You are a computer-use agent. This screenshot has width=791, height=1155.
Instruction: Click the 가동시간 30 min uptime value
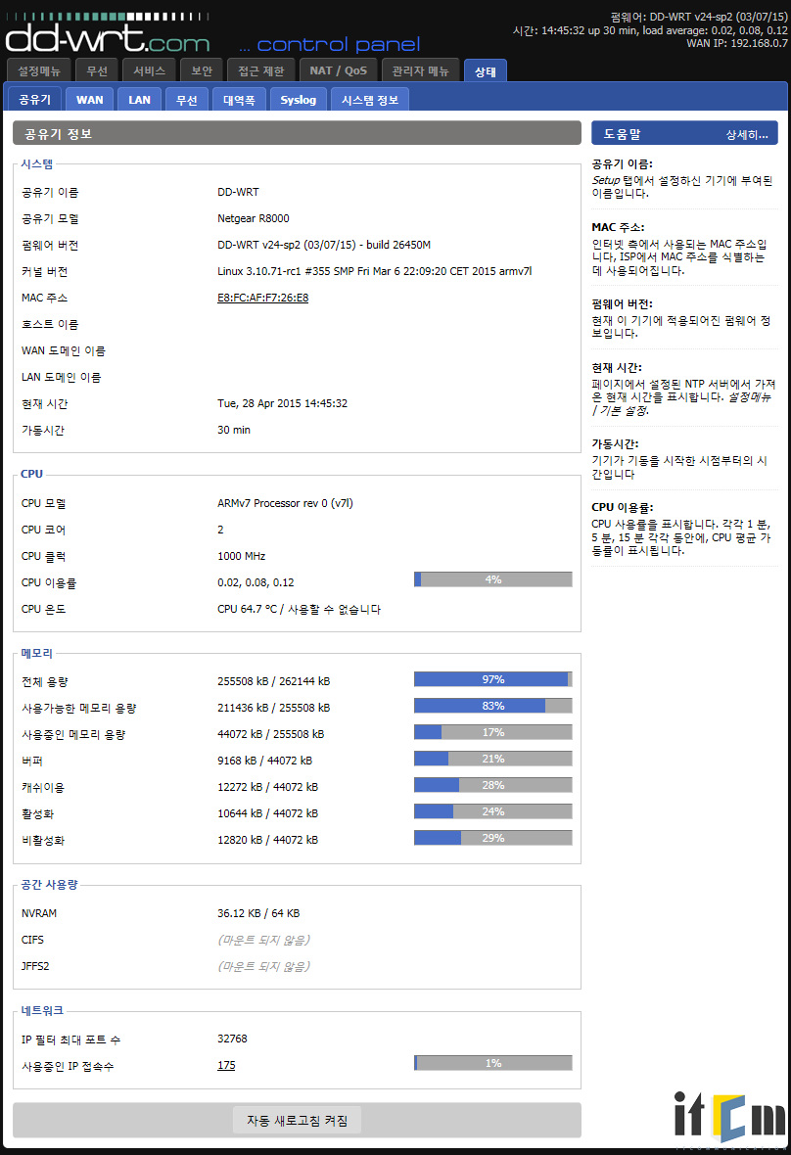[233, 430]
